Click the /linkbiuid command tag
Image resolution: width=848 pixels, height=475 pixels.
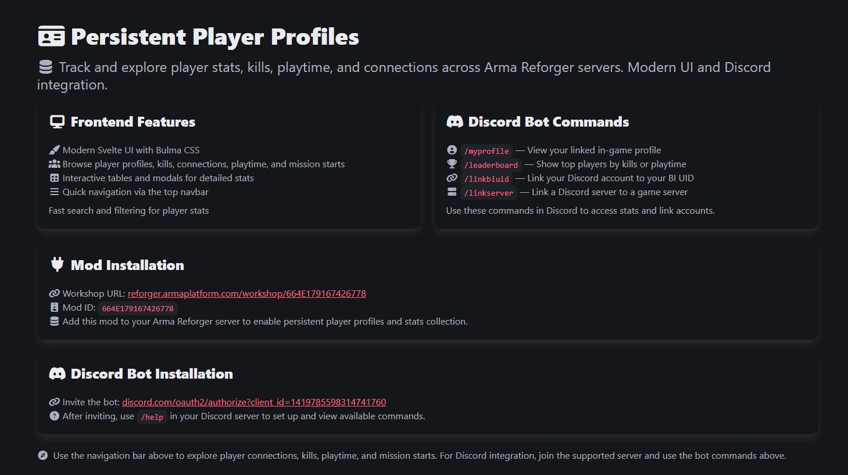coord(486,179)
